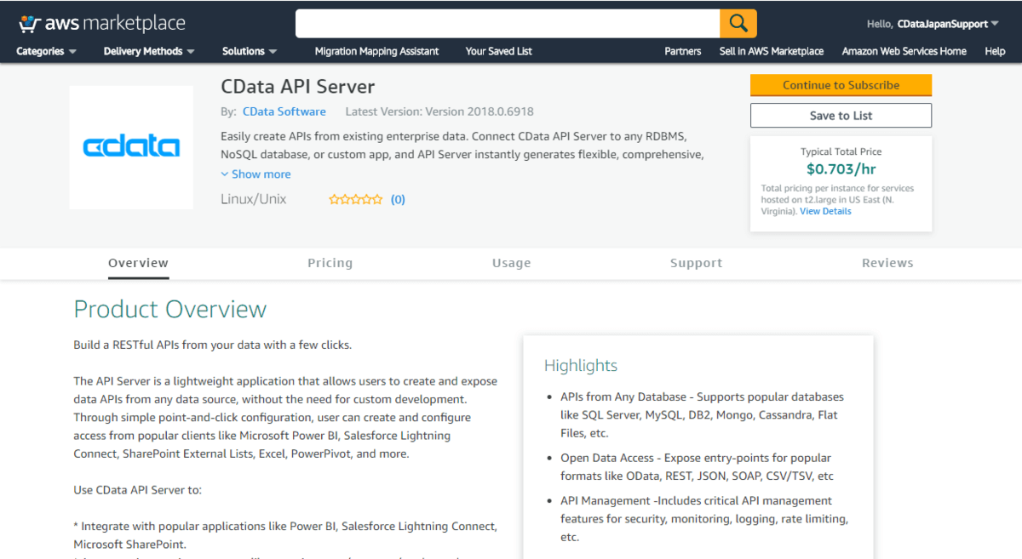Screen dimensions: 1022x559
Task: Click the CData product logo image
Action: tap(130, 146)
